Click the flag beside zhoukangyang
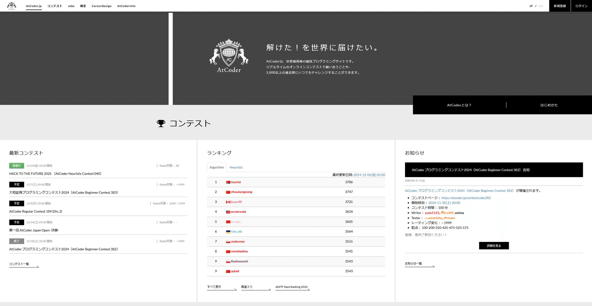Viewport: 592px width, 306px height. pos(228,192)
